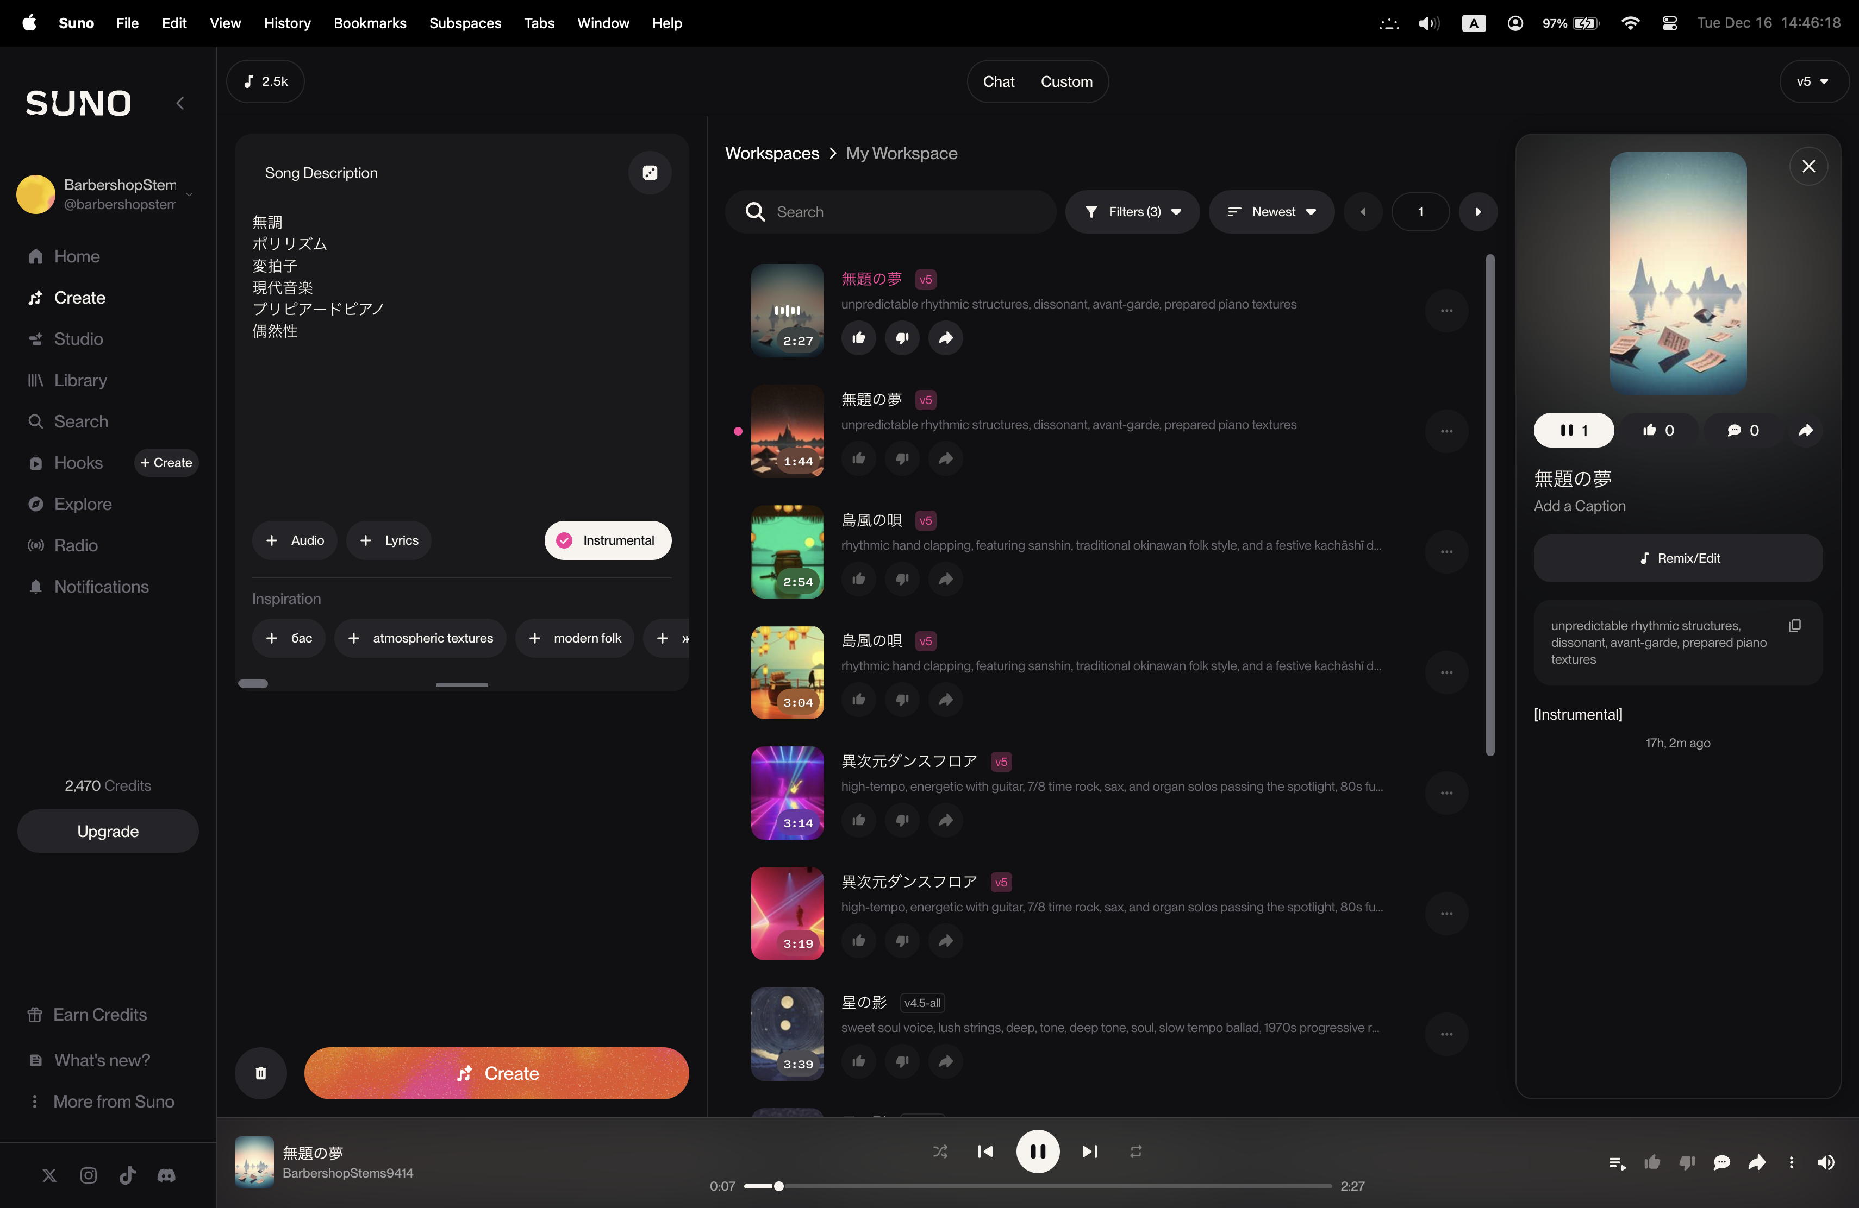Click the workspace Search field
This screenshot has height=1208, width=1859.
pos(890,211)
